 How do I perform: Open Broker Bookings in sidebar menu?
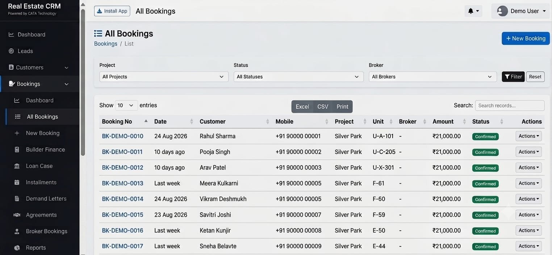(x=46, y=231)
